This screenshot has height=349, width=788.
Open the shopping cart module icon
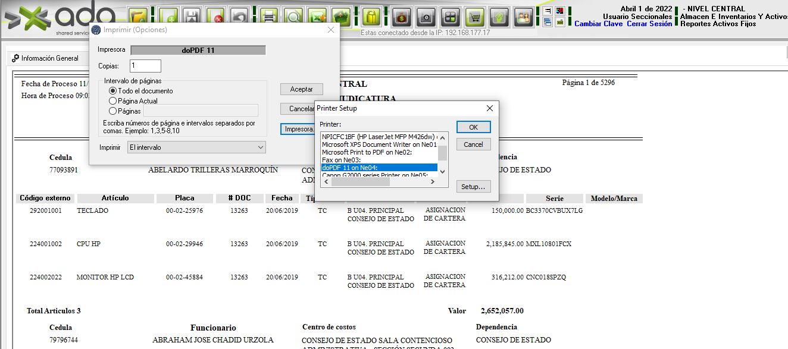(474, 17)
